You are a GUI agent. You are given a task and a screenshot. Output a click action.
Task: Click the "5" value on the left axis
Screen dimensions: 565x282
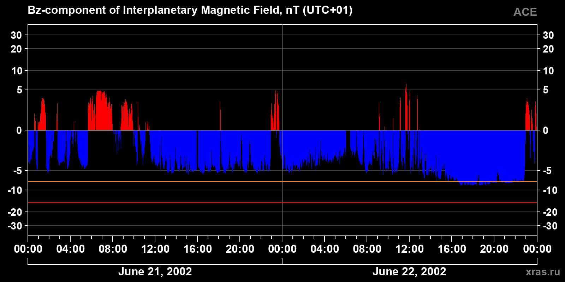(19, 90)
